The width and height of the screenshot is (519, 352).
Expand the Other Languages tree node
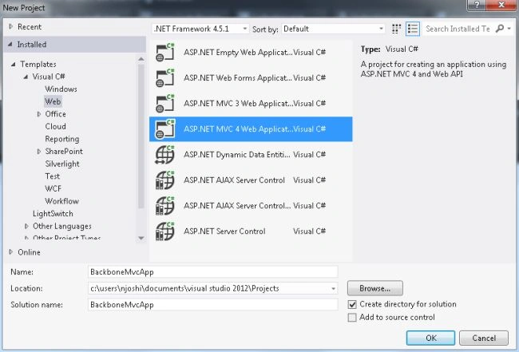[x=26, y=226]
